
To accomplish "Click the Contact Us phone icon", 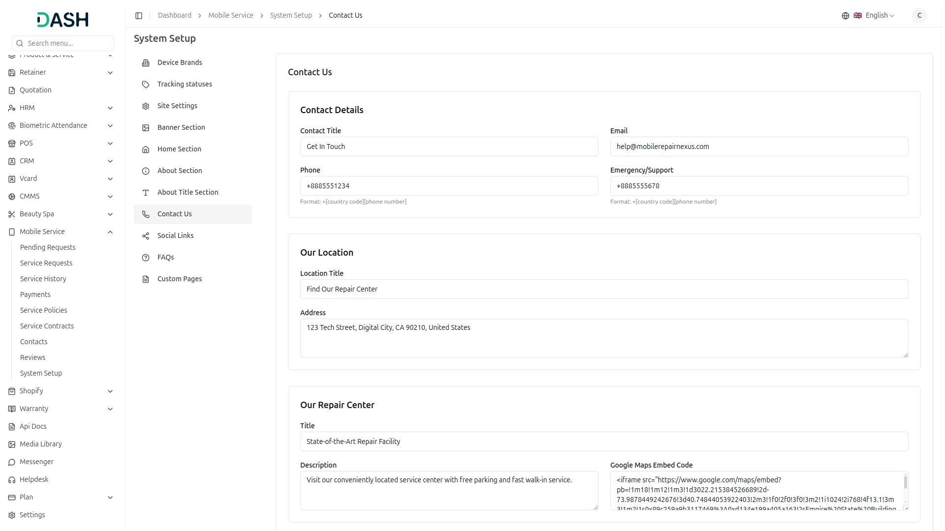I will [x=145, y=214].
